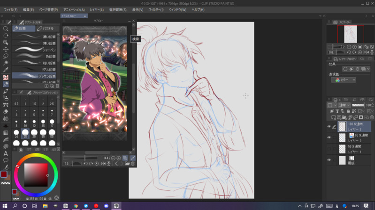
Task: Open the blending mode 通常 dropdown
Action: pyautogui.click(x=344, y=105)
